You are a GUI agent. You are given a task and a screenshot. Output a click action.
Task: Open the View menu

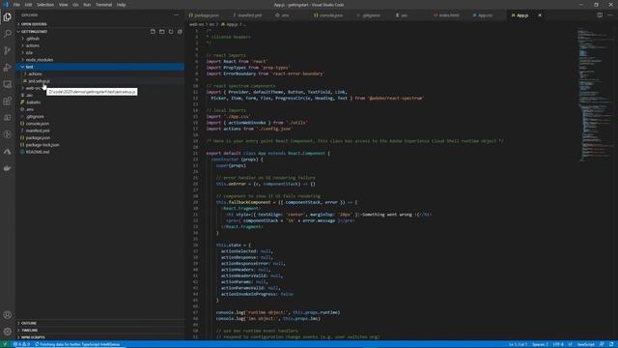point(63,5)
